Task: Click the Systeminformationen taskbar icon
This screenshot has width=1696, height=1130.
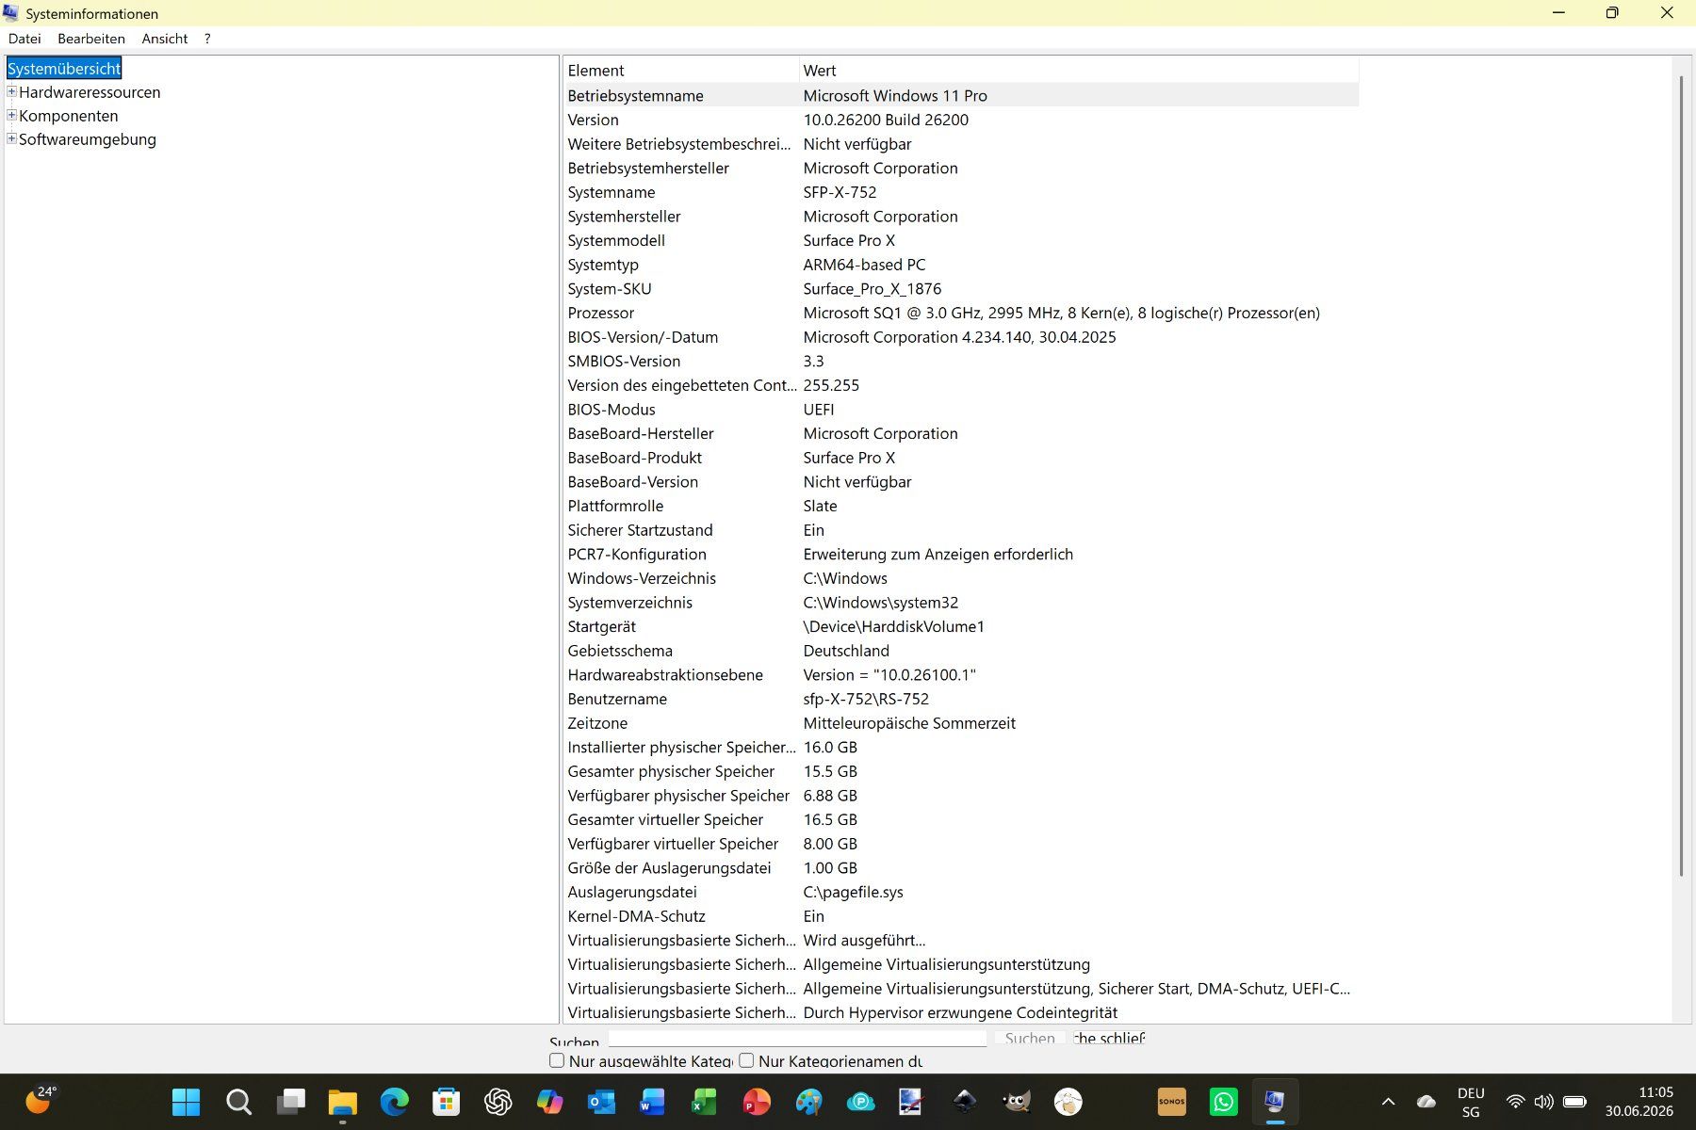Action: click(x=1275, y=1102)
